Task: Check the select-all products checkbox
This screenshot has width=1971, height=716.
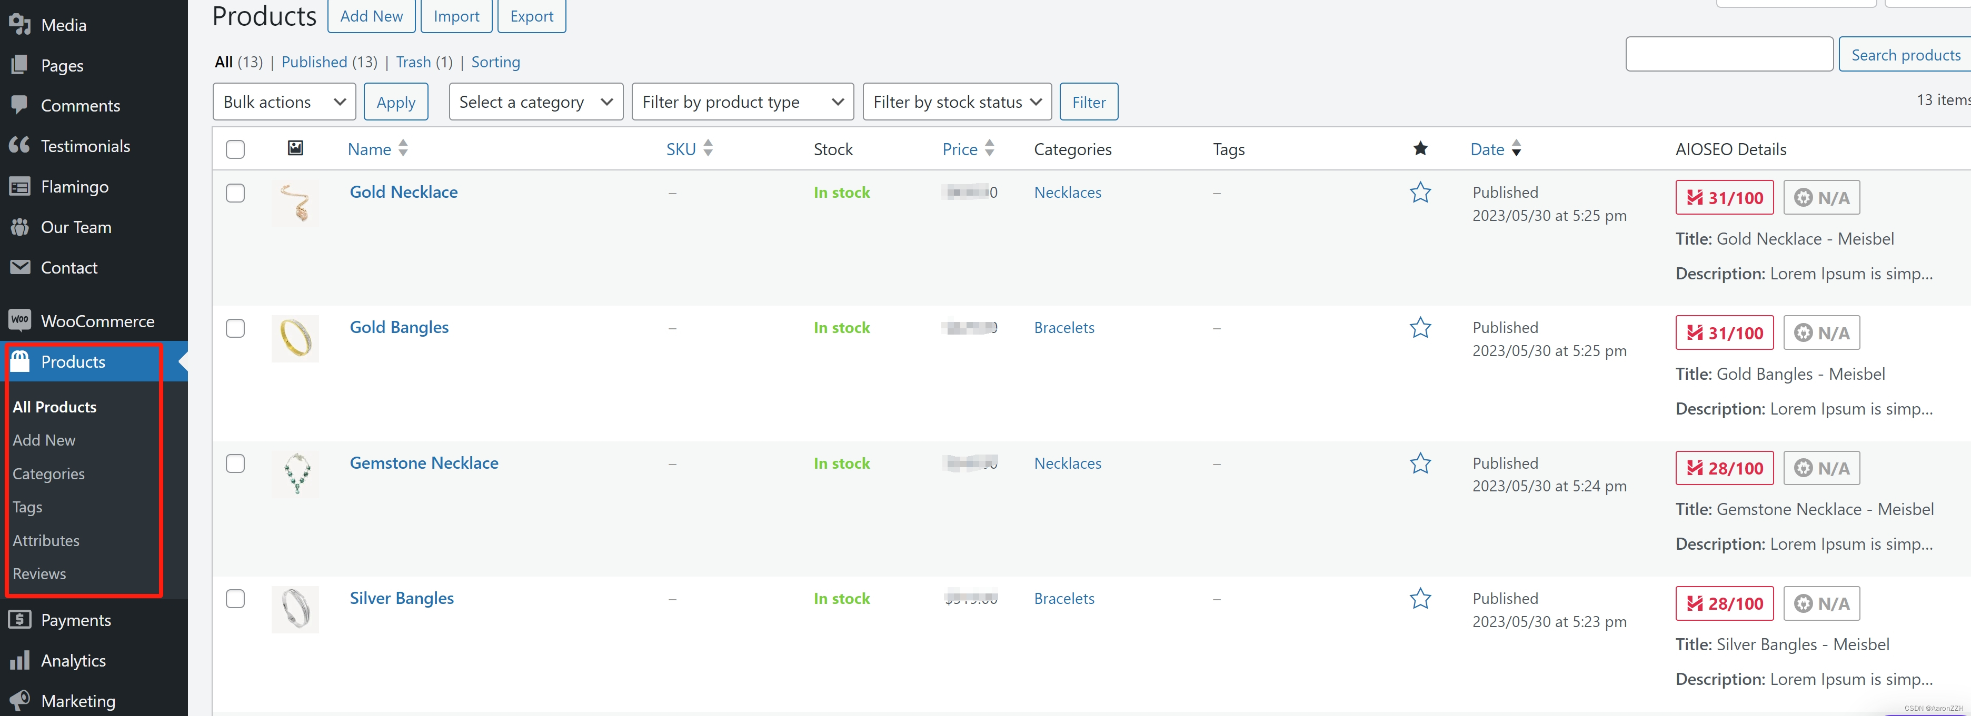Action: click(236, 149)
